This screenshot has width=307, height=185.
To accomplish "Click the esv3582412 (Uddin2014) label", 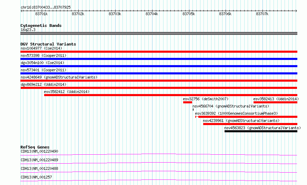I will click(67, 92).
